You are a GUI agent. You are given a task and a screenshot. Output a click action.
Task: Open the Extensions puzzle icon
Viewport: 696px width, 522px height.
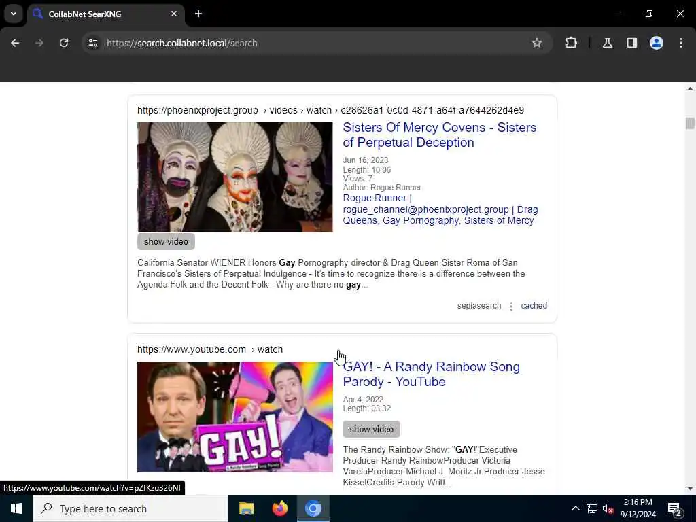(x=571, y=43)
